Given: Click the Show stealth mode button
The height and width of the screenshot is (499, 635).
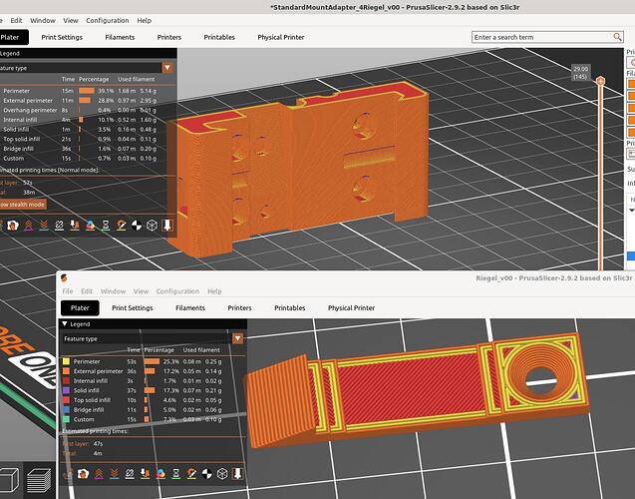Looking at the screenshot, I should [23, 205].
